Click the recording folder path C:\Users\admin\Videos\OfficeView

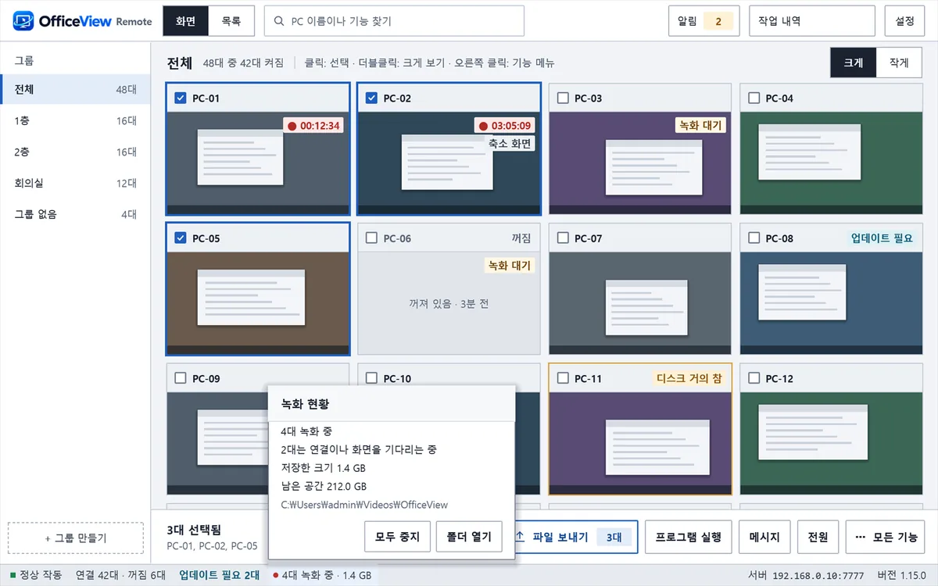click(364, 505)
